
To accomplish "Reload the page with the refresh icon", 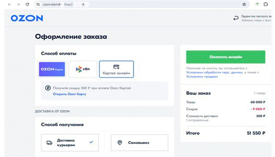I will 27,4.
